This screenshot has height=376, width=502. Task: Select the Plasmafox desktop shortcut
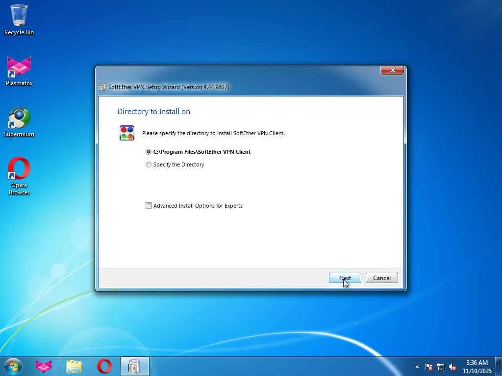19,71
